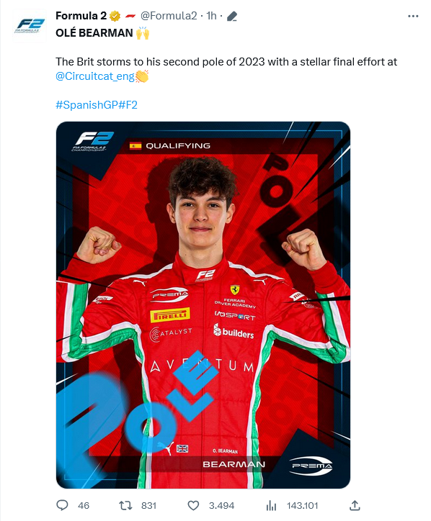Click the Formula 2 display name
The height and width of the screenshot is (521, 431).
81,16
